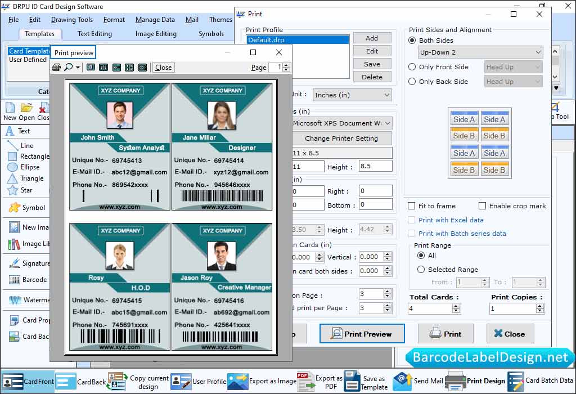Select six-page layout icon in Print preview

click(142, 67)
